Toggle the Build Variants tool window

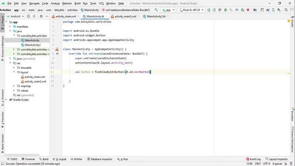coord(2,143)
